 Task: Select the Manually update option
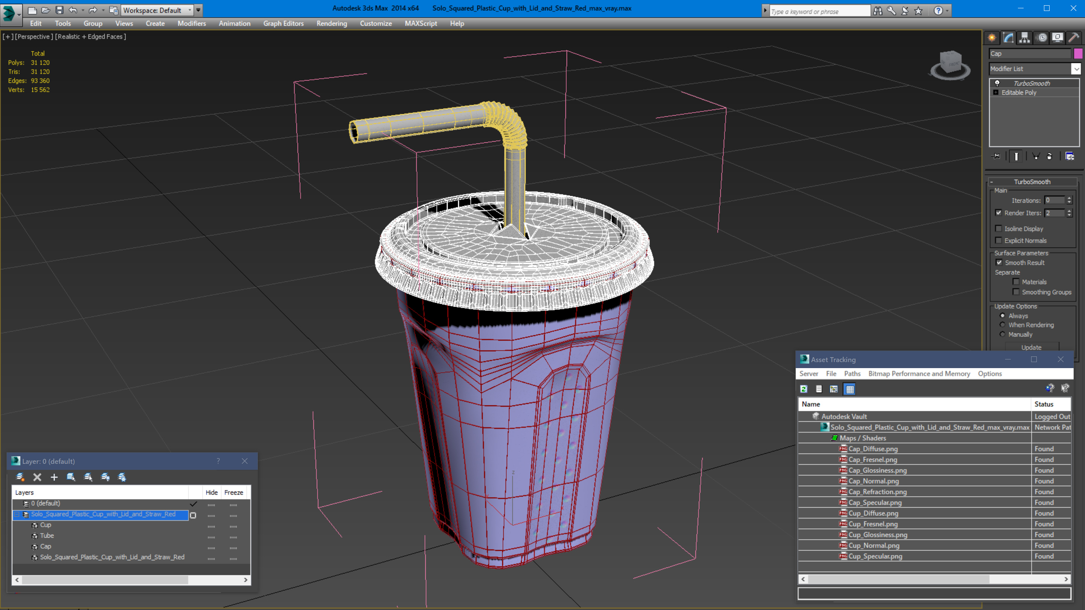(x=1002, y=334)
